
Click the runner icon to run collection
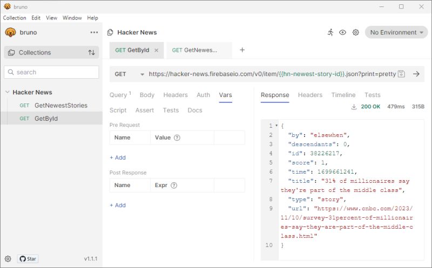click(x=330, y=32)
